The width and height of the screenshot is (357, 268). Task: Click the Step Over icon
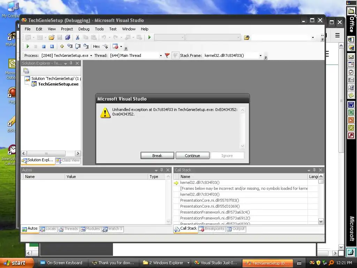click(x=78, y=46)
